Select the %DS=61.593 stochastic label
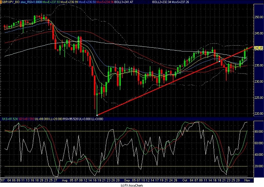 (x=26, y=119)
